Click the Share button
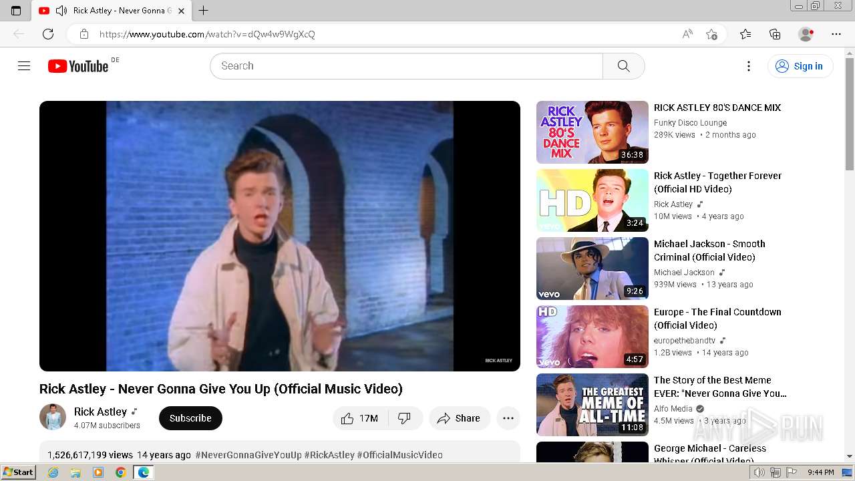Viewport: 855px width, 481px height. click(460, 418)
